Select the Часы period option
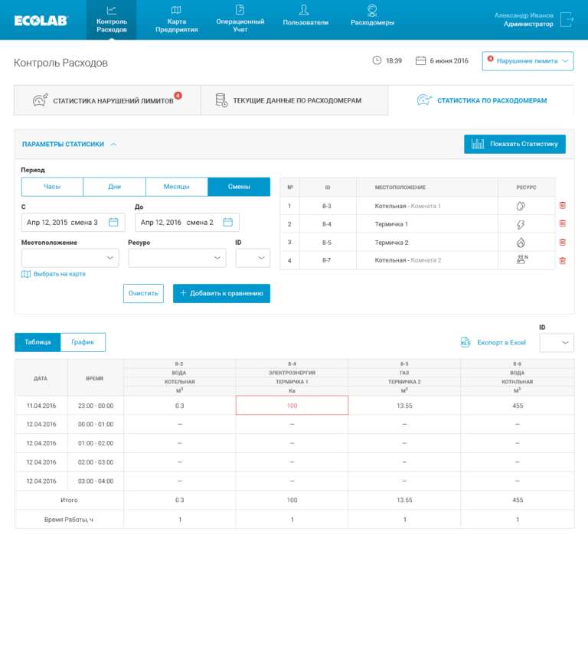Image resolution: width=588 pixels, height=662 pixels. [52, 187]
